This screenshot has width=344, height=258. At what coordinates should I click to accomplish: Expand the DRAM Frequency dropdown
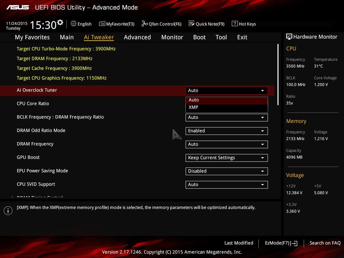(x=227, y=144)
